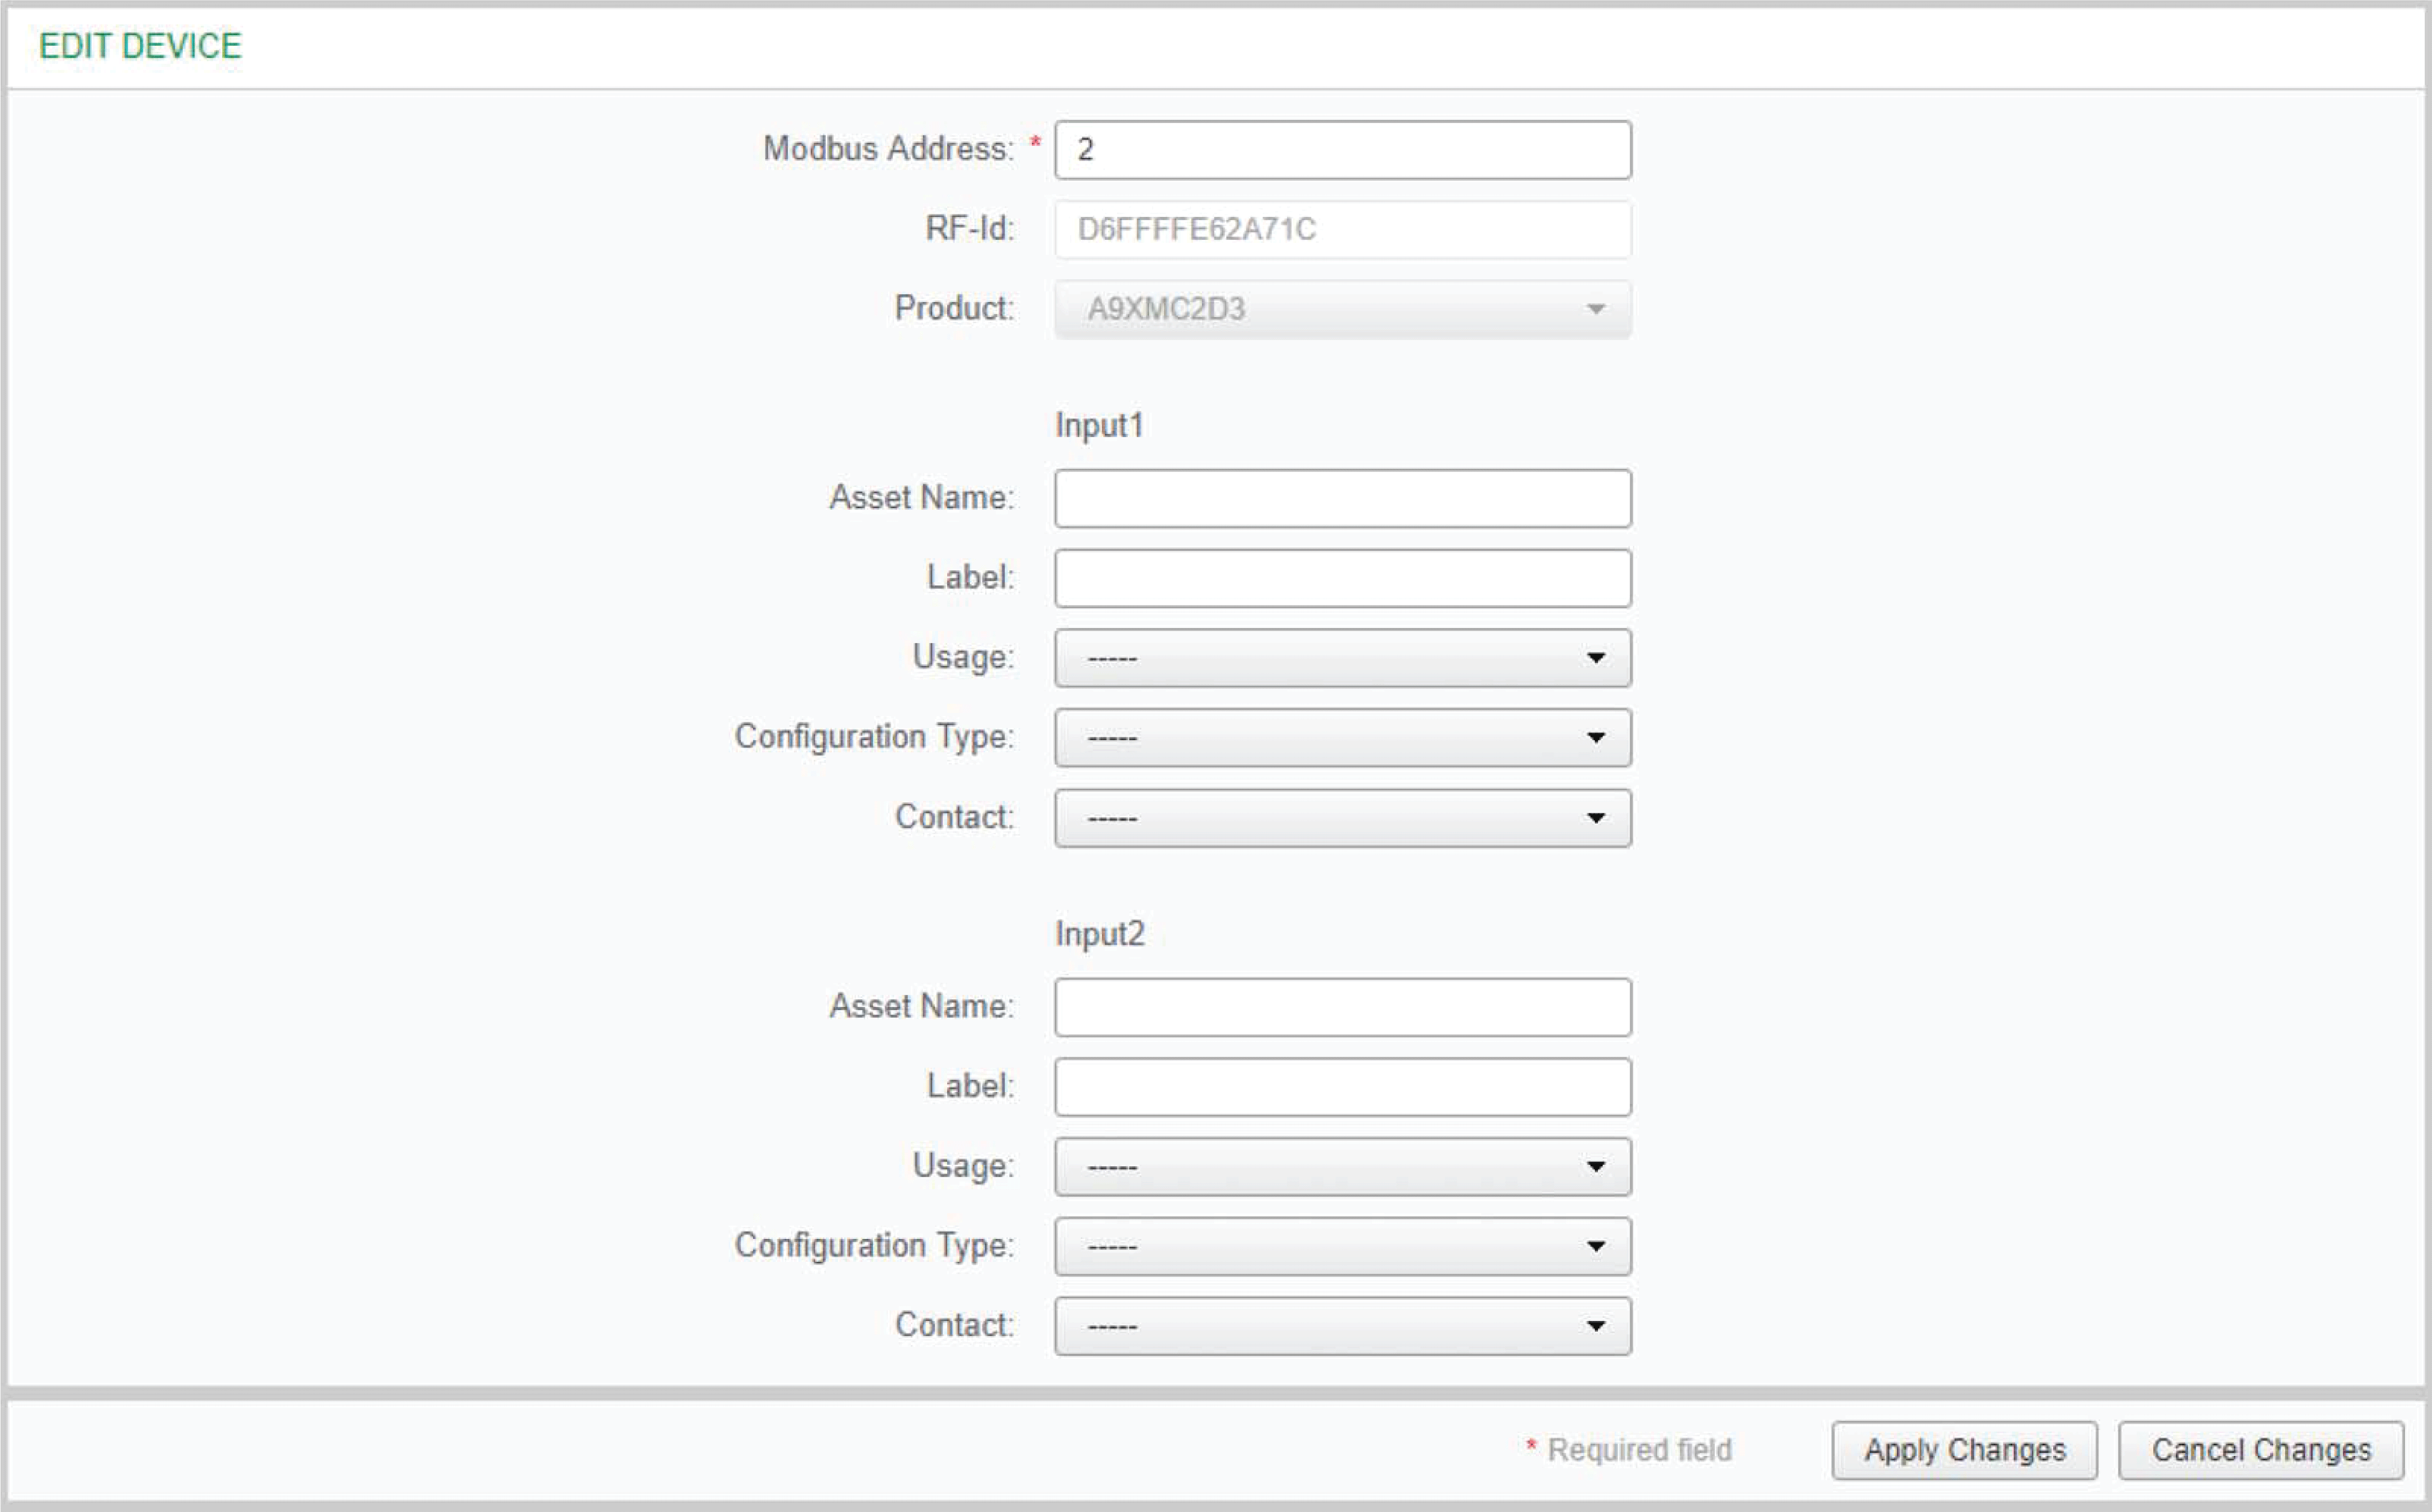Open Input1 Contact dropdown

pyautogui.click(x=1342, y=818)
